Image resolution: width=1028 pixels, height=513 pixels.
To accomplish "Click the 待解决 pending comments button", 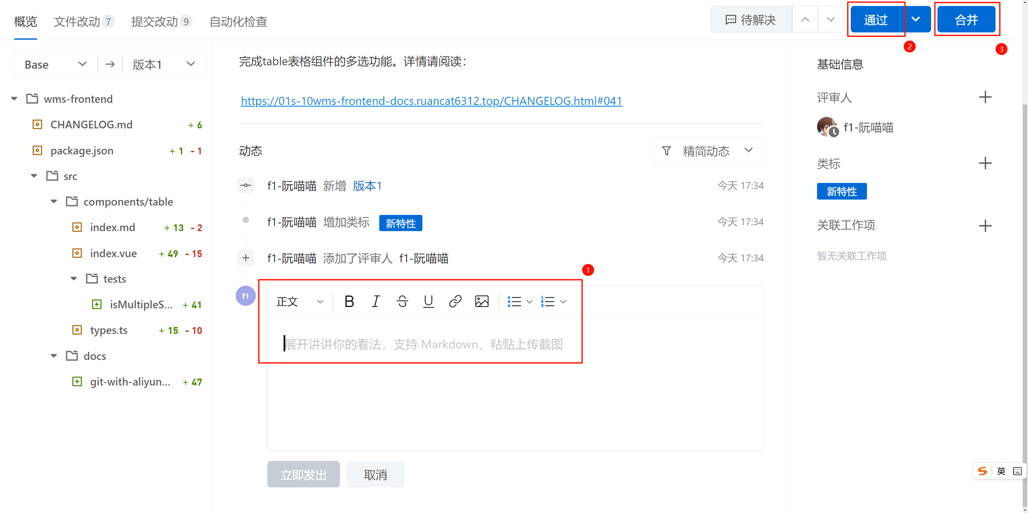I will [x=751, y=20].
